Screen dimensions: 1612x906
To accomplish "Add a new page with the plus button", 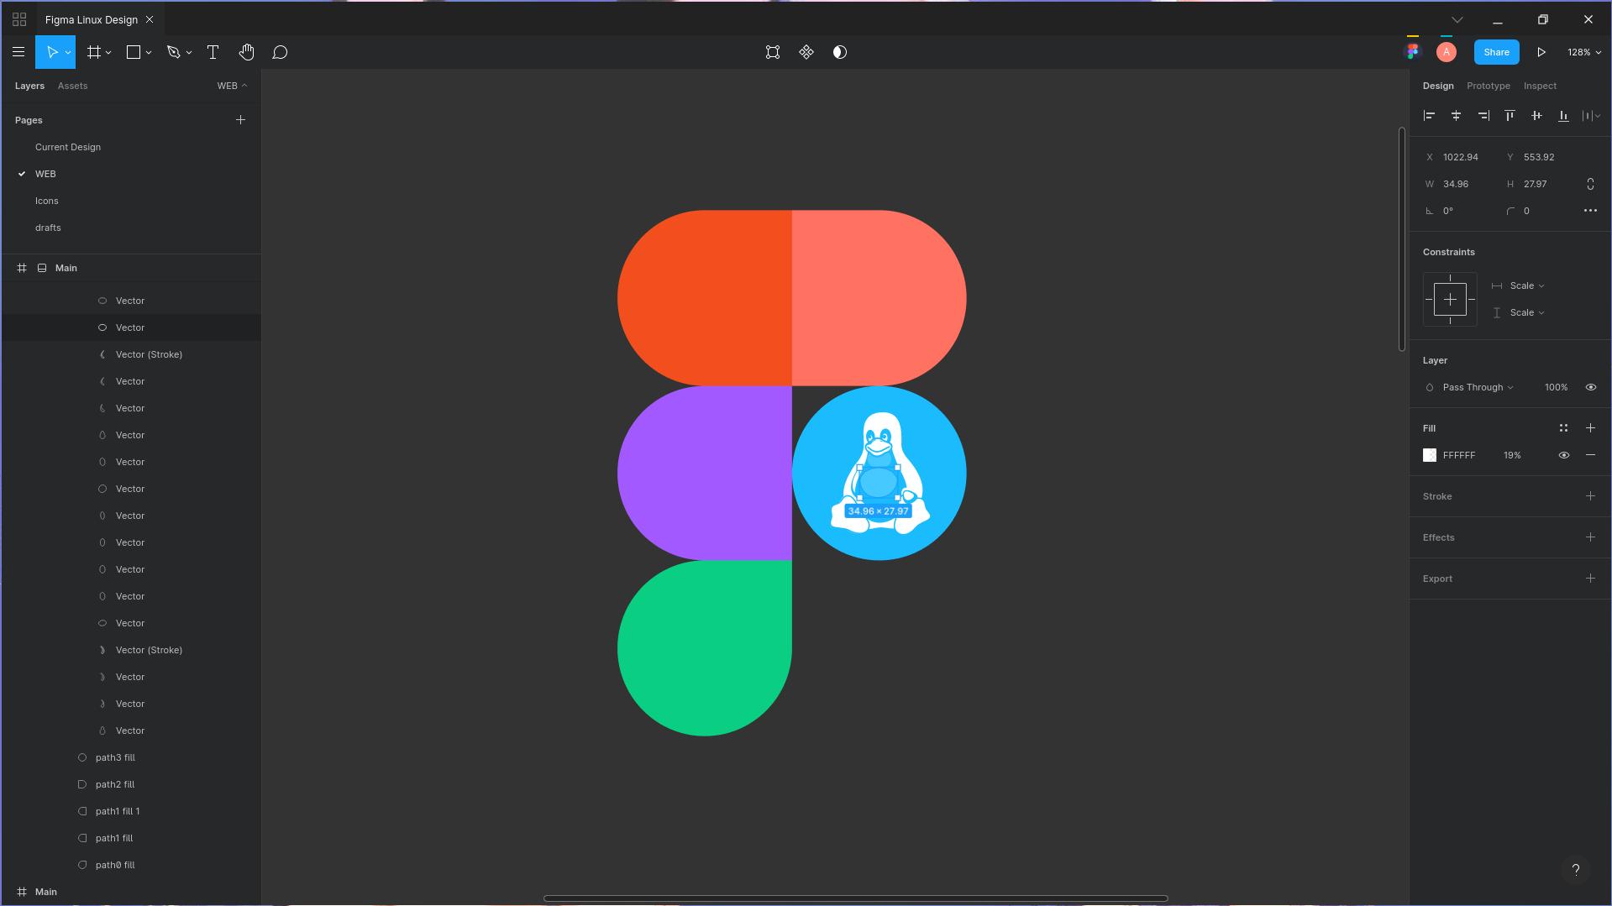I will 240,120.
